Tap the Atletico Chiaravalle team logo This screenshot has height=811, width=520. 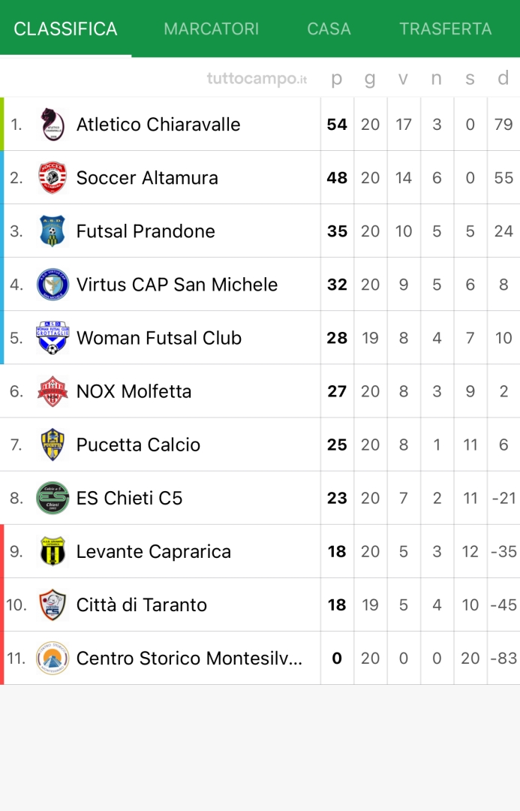coord(53,124)
